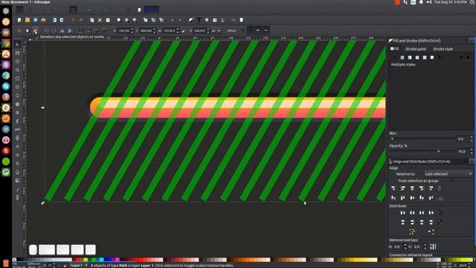Select the Zoom magnifier tool
Image resolution: width=476 pixels, height=268 pixels.
(17, 70)
